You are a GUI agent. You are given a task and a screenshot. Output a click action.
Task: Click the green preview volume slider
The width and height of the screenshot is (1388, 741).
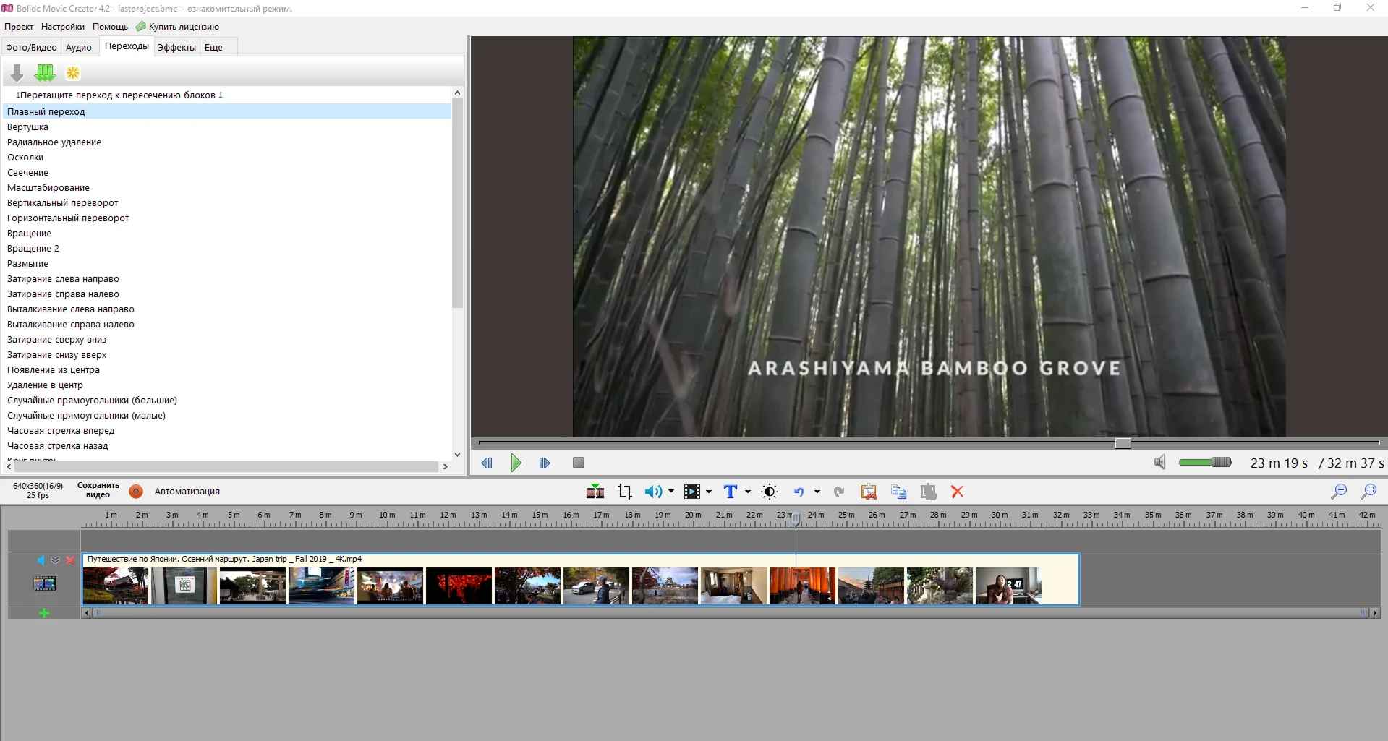coord(1205,463)
